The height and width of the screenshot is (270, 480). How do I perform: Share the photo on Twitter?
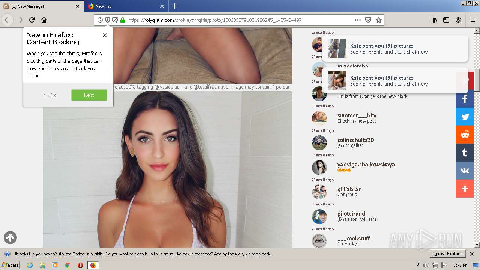[x=465, y=117]
